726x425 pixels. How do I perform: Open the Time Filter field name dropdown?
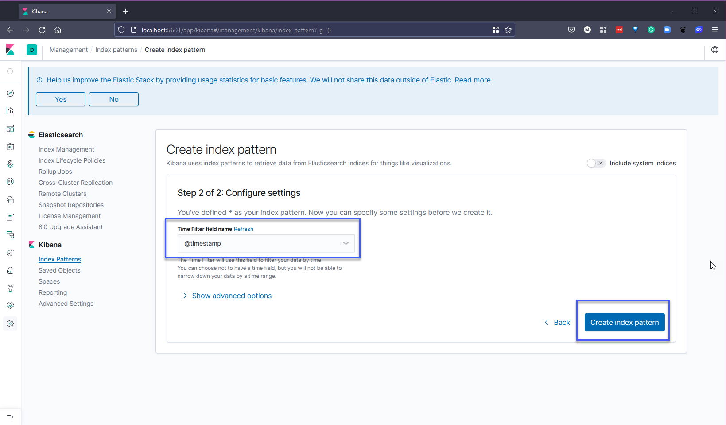pos(266,243)
